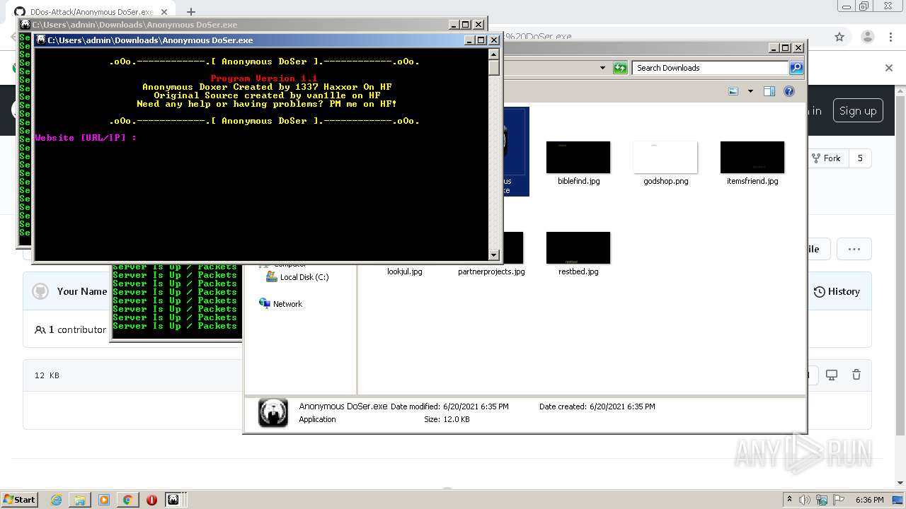The width and height of the screenshot is (906, 509).
Task: Select the biblefind.jpg thumbnail
Action: 578,157
